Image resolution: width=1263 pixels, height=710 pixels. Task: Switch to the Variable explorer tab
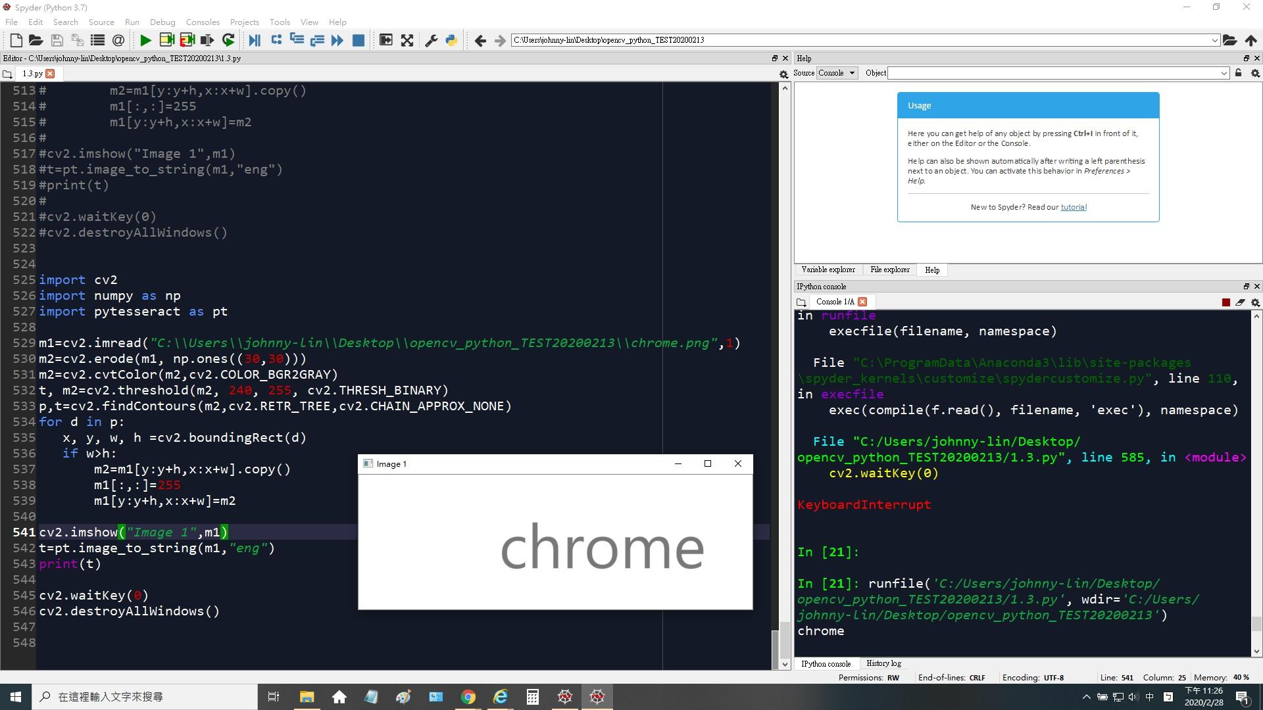pyautogui.click(x=828, y=270)
